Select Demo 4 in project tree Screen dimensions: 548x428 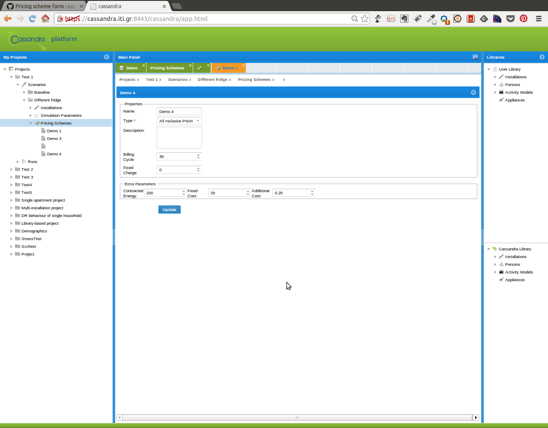pyautogui.click(x=54, y=154)
